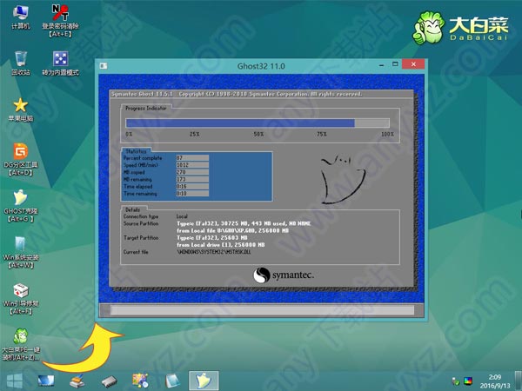Click the Target Partition label
The width and height of the screenshot is (522, 391).
pyautogui.click(x=141, y=238)
